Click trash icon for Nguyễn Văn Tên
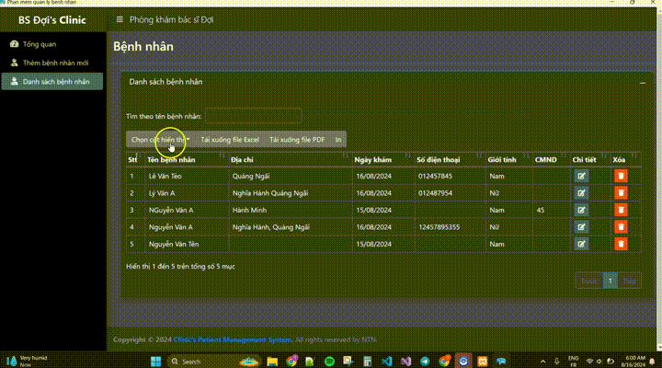Screen dimensions: 662x368 (x=621, y=244)
